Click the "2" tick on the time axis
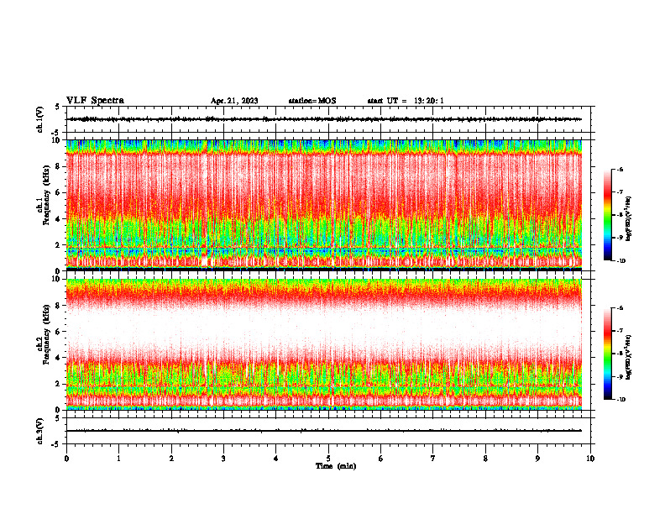The height and width of the screenshot is (514, 665). click(171, 459)
